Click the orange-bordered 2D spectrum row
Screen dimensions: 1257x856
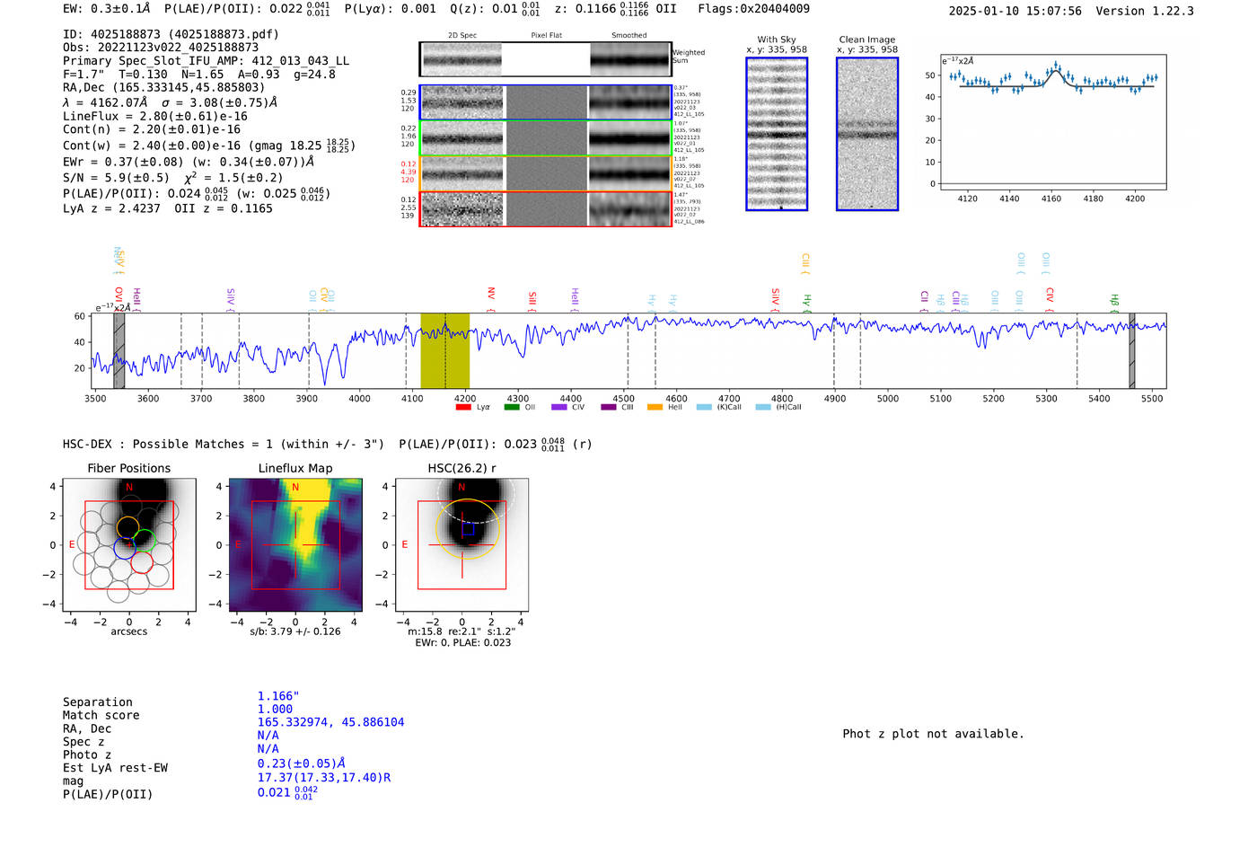[x=546, y=173]
